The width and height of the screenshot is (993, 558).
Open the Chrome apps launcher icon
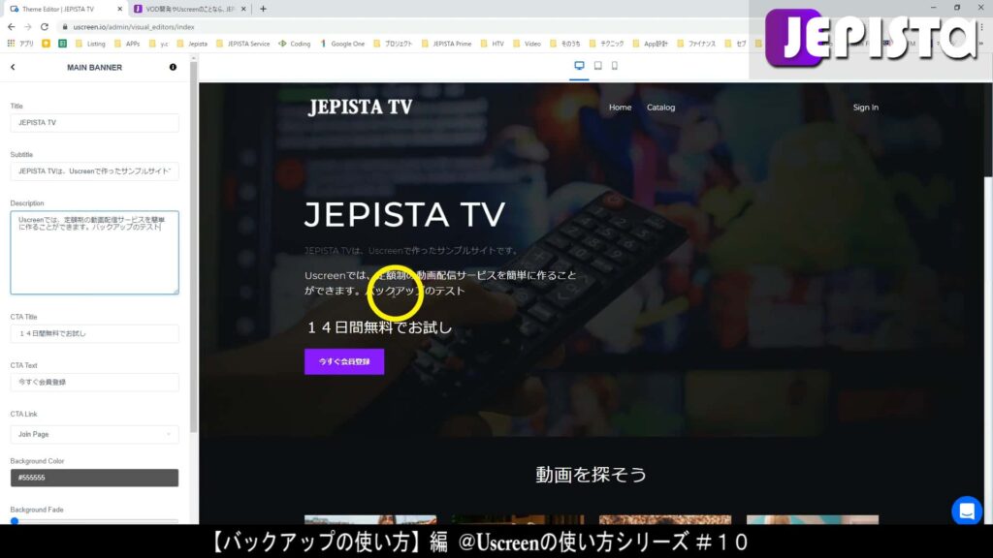tap(11, 44)
